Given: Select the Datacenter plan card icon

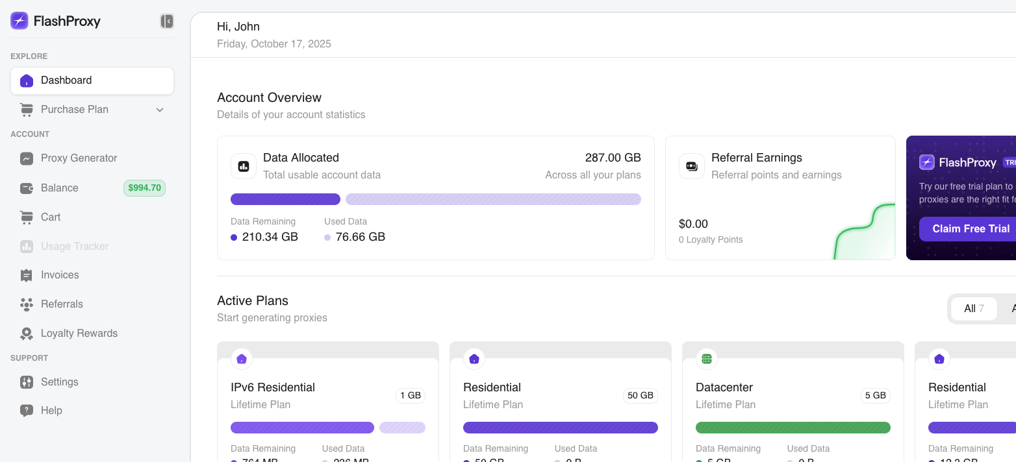Looking at the screenshot, I should tap(706, 358).
